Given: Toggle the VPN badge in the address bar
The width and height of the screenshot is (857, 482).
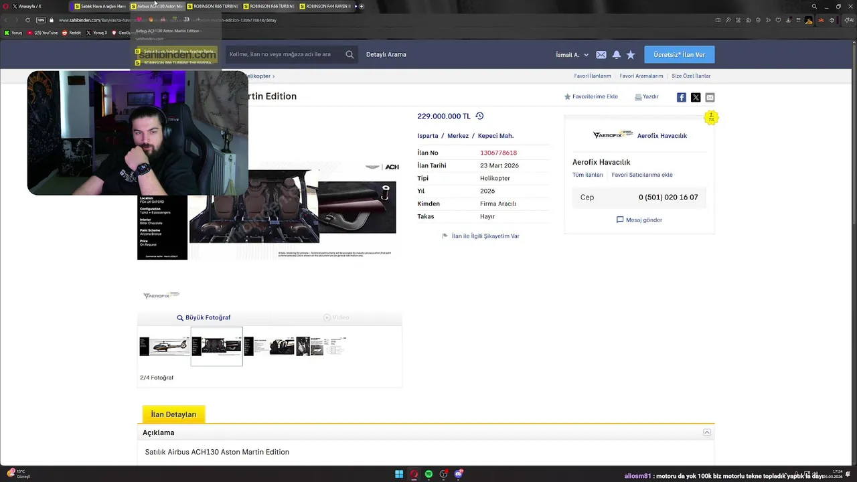Looking at the screenshot, I should coord(41,20).
